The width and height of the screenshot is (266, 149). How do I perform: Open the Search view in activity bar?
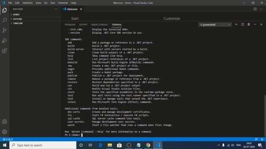[x=5, y=20]
